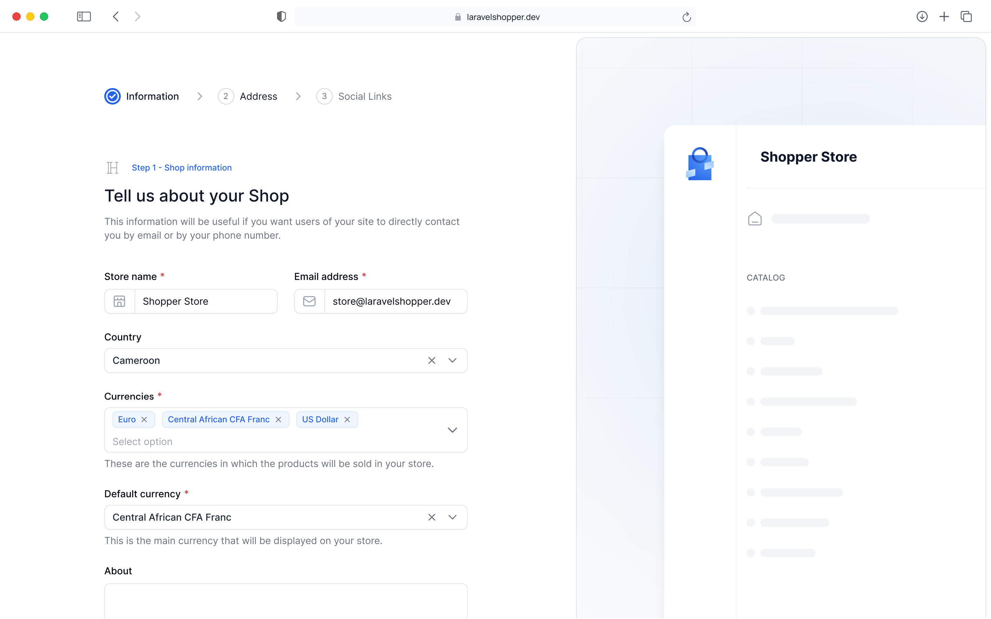Remove the Central African CFA Franc tag

278,419
